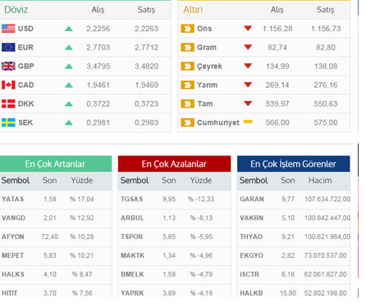Open the USD currency label
The height and width of the screenshot is (304, 366).
click(25, 29)
